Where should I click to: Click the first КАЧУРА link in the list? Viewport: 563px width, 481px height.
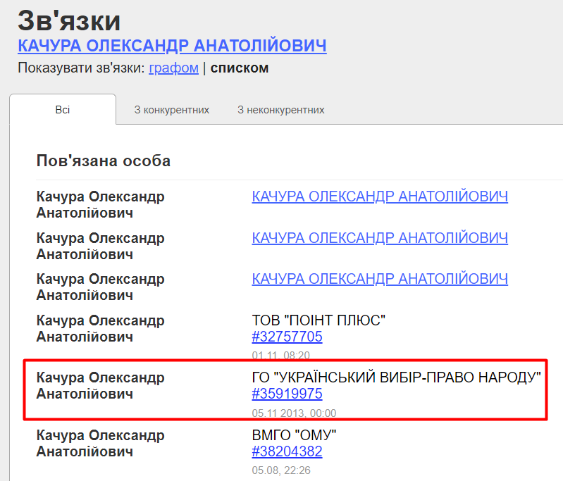(379, 196)
